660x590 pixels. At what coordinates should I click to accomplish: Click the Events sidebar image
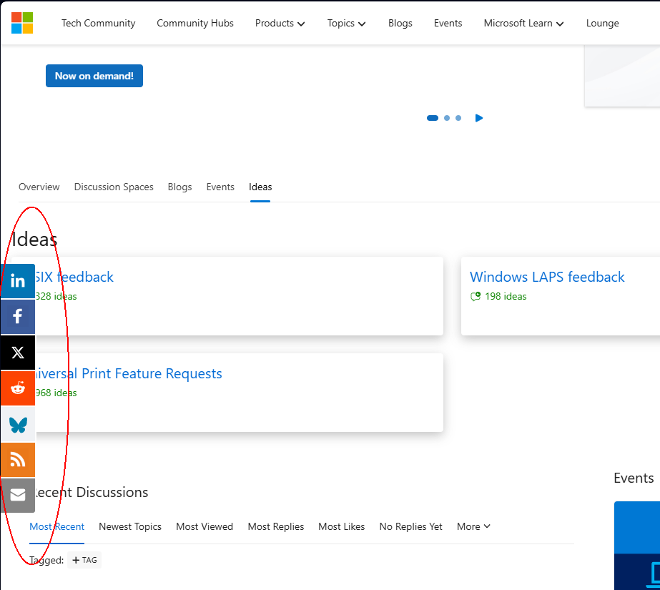click(x=637, y=546)
